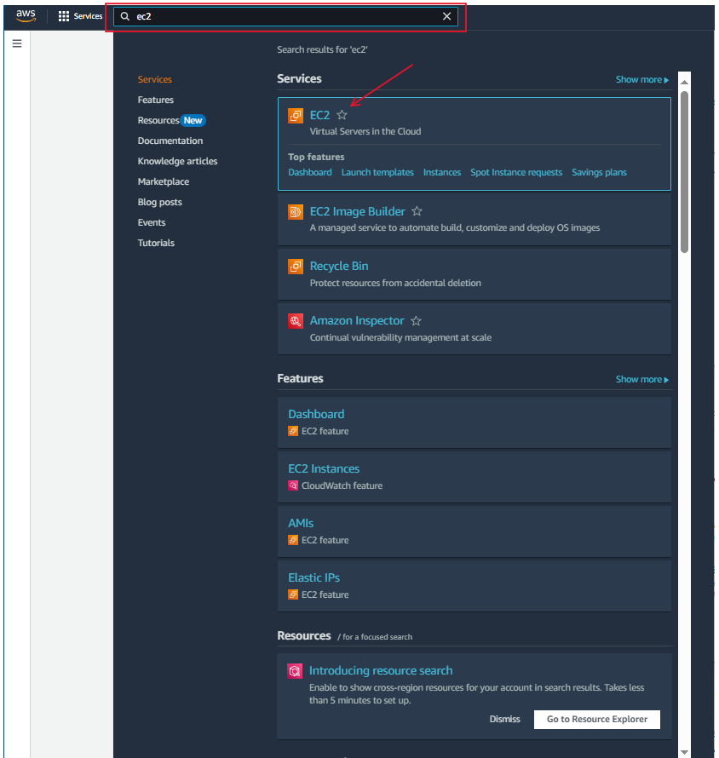This screenshot has height=758, width=719.
Task: Open Savings plans link
Action: (599, 173)
